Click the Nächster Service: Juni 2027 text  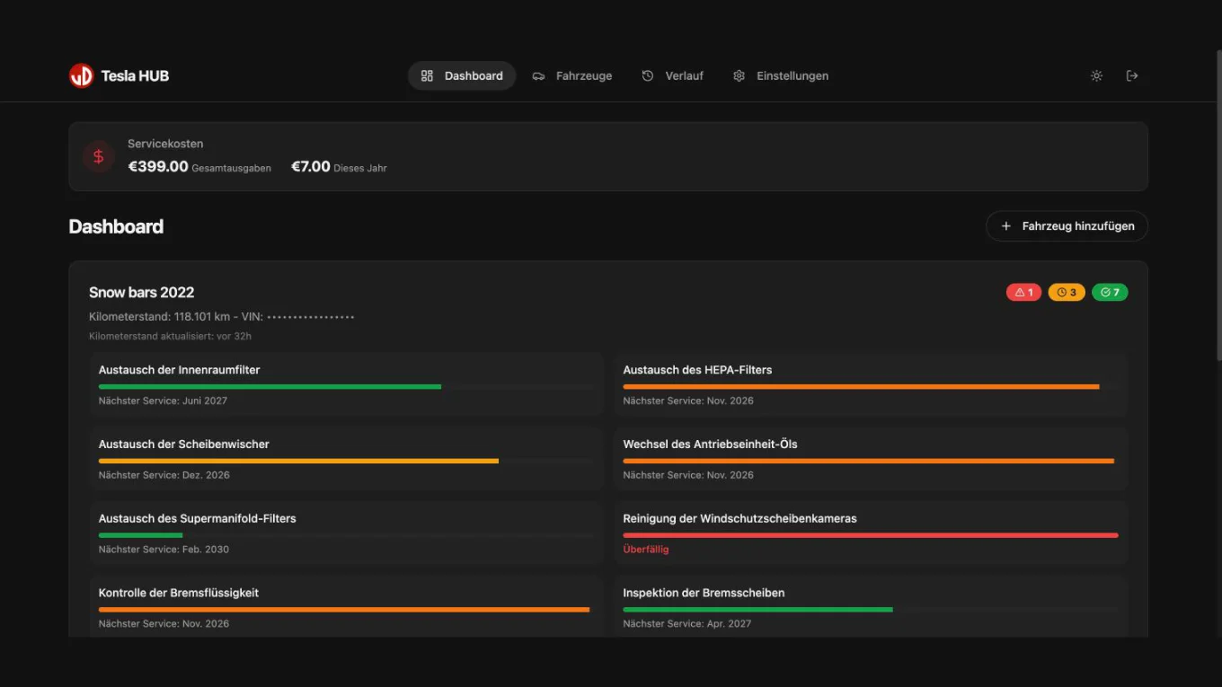(x=163, y=401)
